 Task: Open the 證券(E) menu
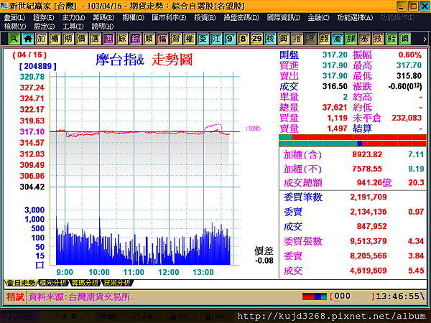click(x=44, y=17)
